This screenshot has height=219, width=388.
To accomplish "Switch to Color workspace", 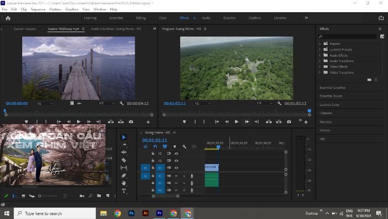I will 163,18.
